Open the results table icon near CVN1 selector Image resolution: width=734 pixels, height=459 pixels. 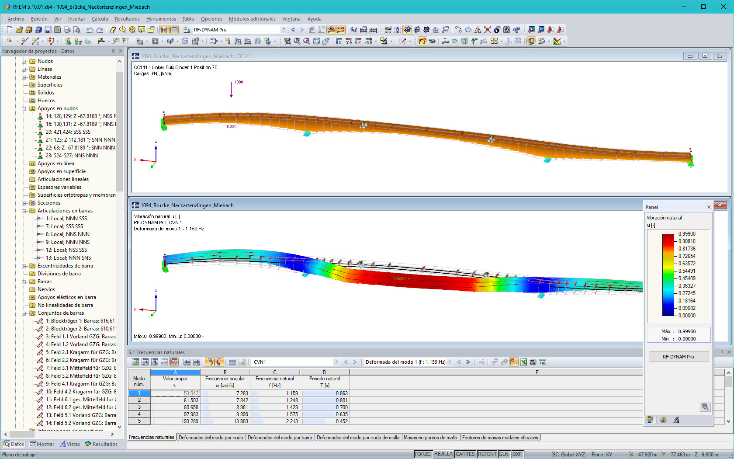(x=232, y=362)
